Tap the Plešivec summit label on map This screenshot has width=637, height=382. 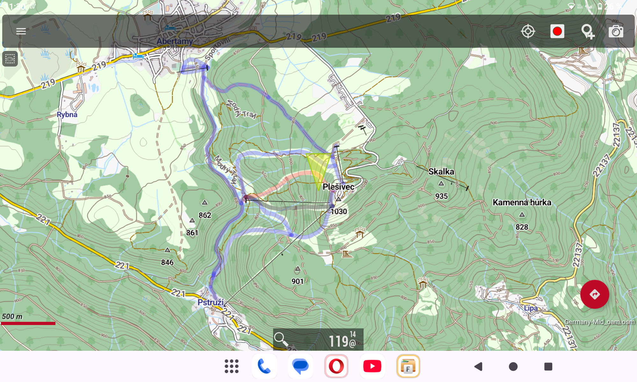pyautogui.click(x=338, y=187)
